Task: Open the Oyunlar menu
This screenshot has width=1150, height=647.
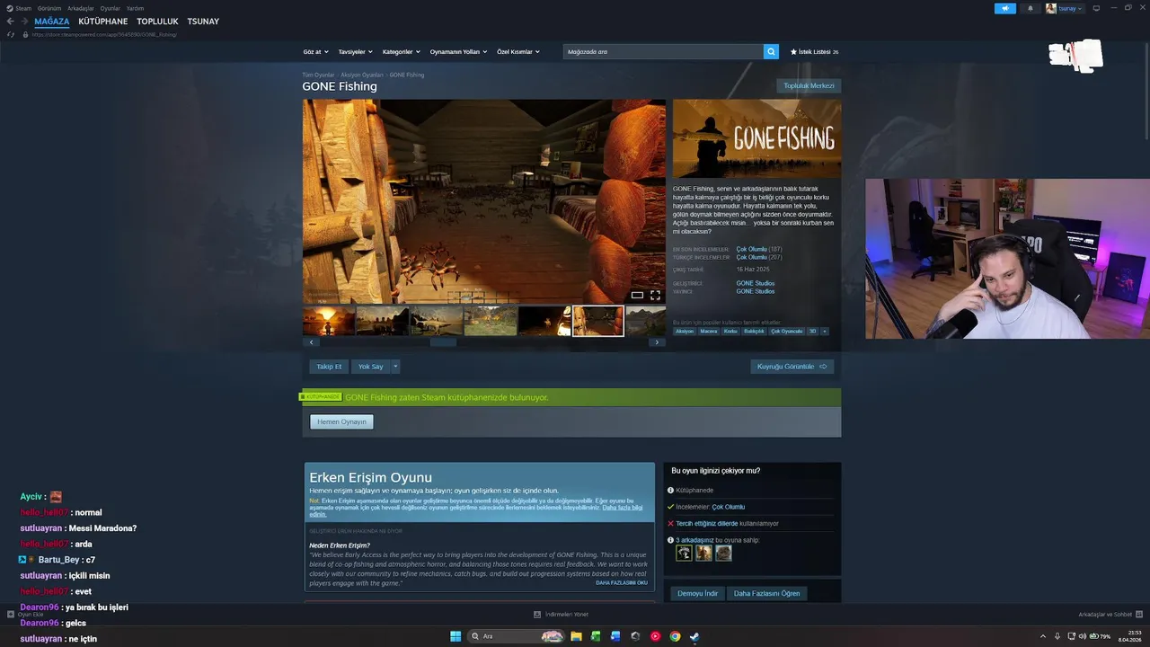Action: coord(111,8)
